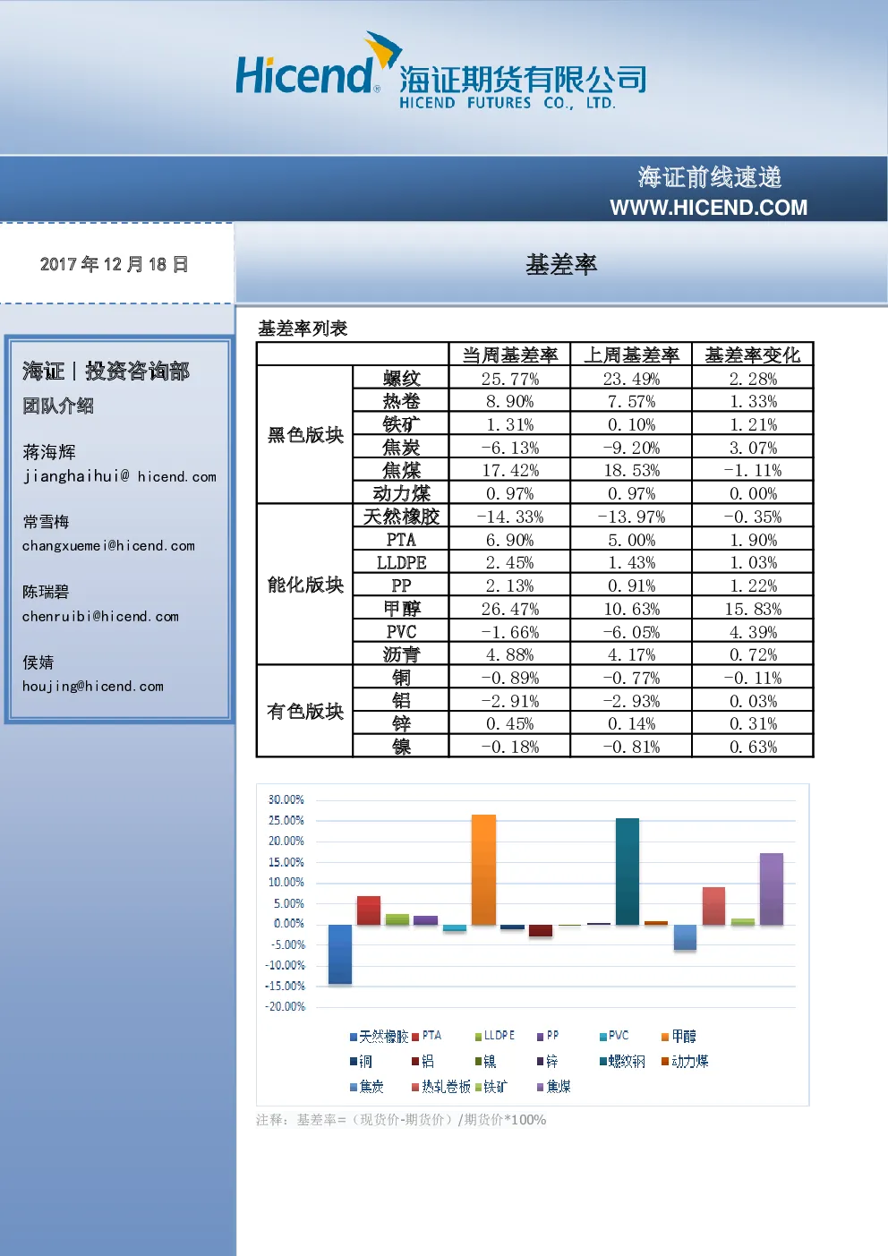Viewport: 888px width, 1256px height.
Task: Click the team member name 侯婧
Action: click(38, 662)
